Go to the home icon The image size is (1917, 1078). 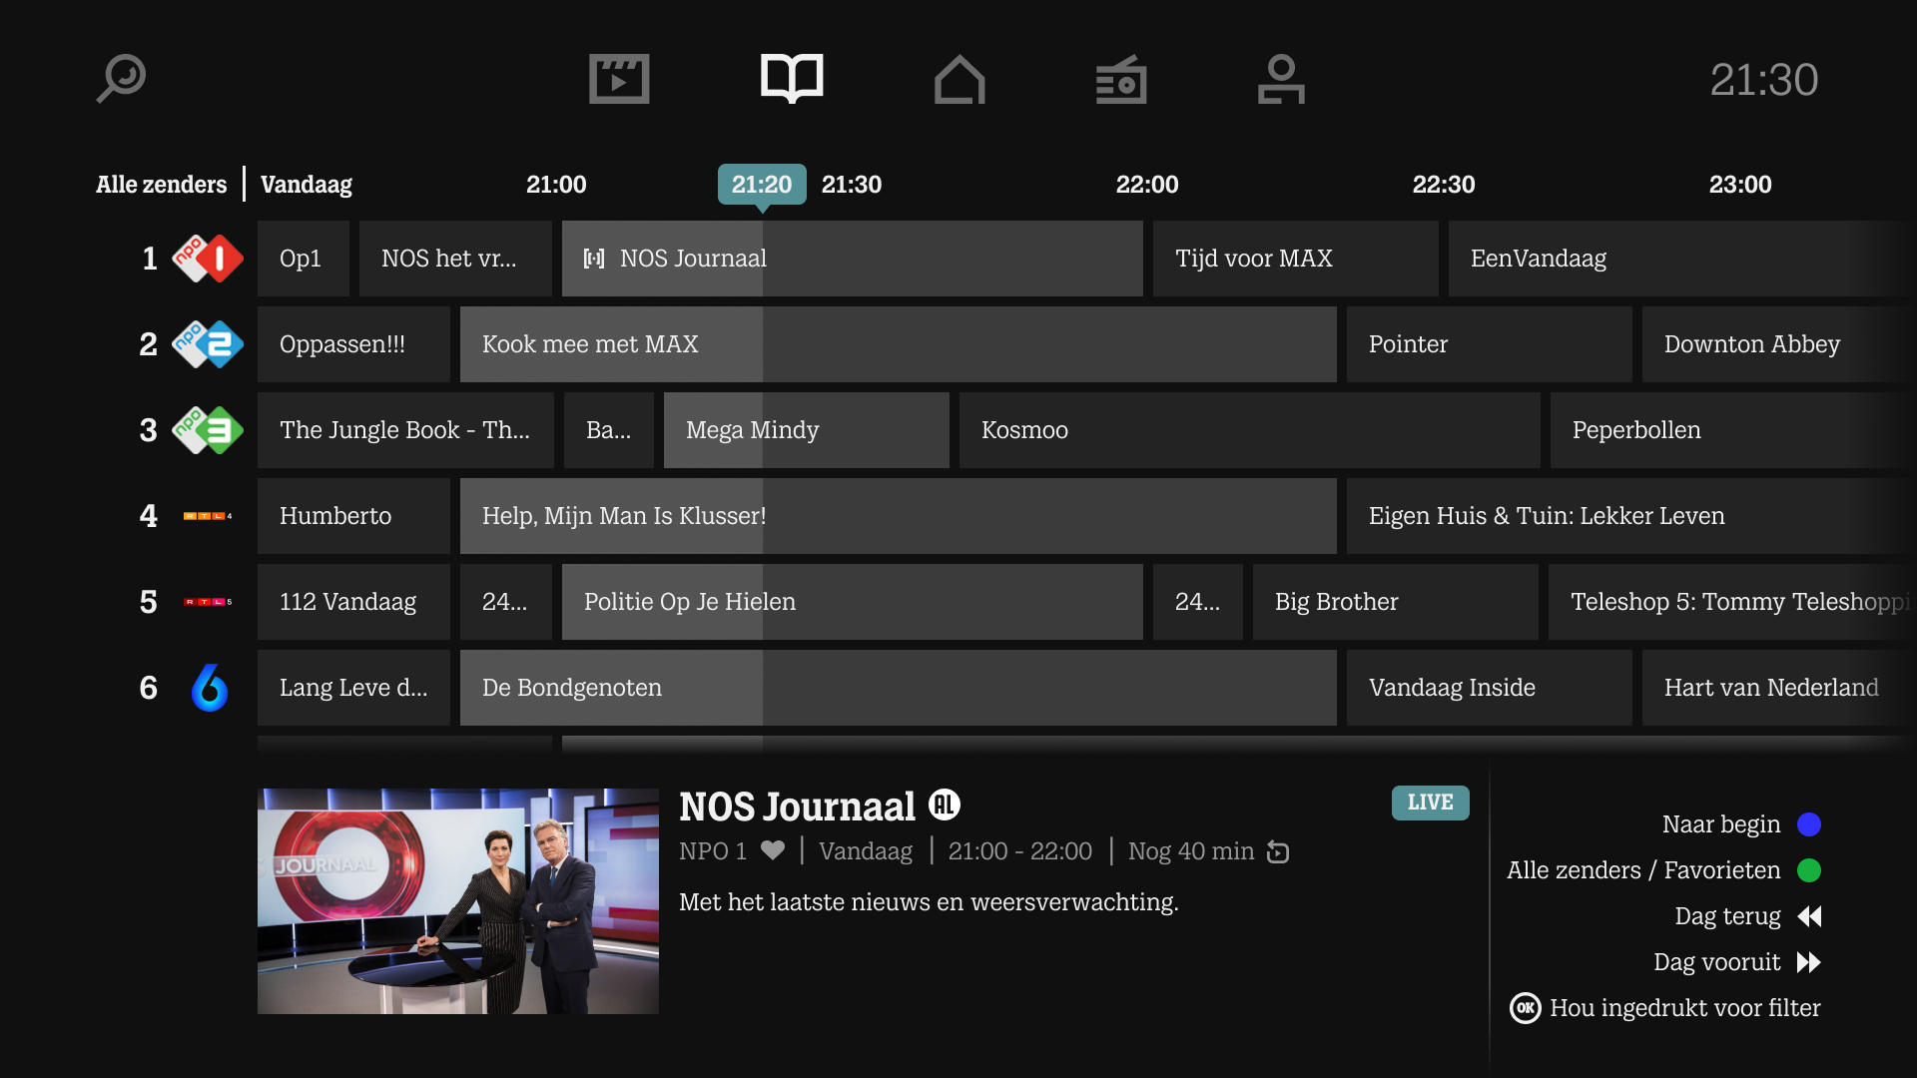(959, 79)
